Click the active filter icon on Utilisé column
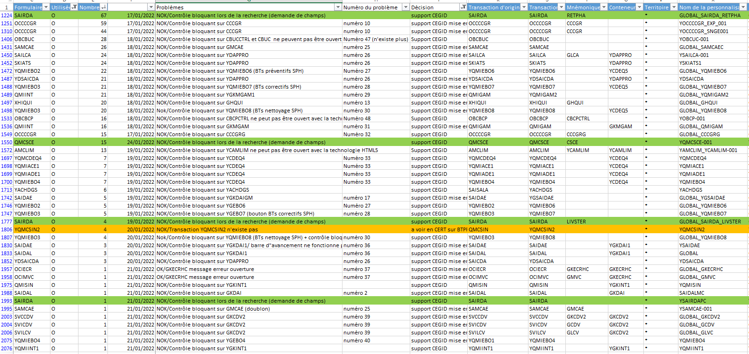 74,7
